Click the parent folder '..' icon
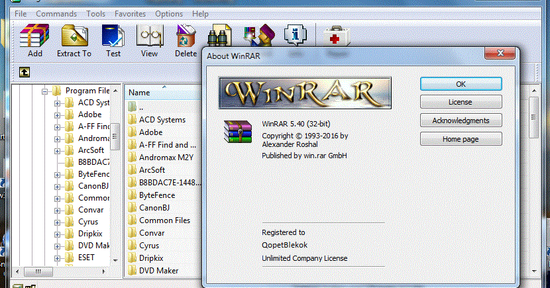Image resolution: width=550 pixels, height=288 pixels. click(x=132, y=107)
